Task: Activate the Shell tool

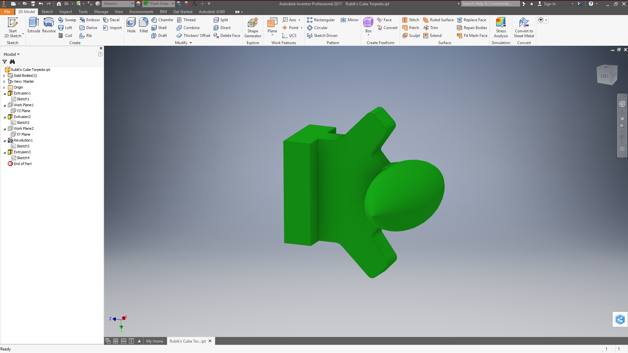Action: (x=159, y=28)
